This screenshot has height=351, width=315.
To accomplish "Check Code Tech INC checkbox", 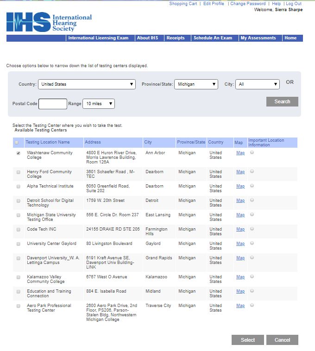I will (19, 230).
